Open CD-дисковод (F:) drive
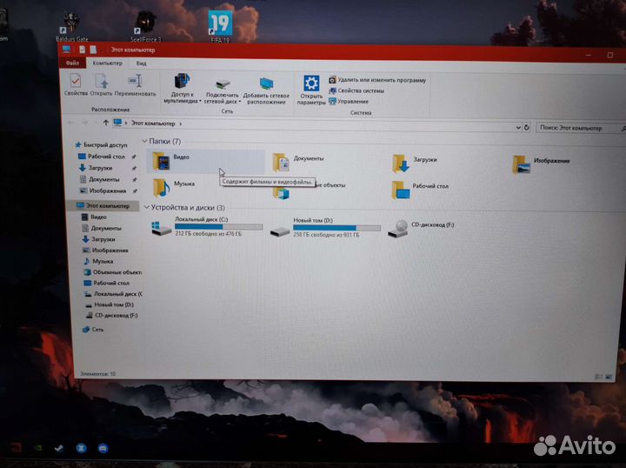The image size is (626, 468). coord(399,228)
